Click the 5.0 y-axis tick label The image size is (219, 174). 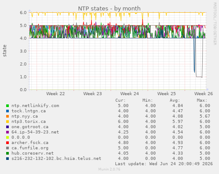coord(23,26)
